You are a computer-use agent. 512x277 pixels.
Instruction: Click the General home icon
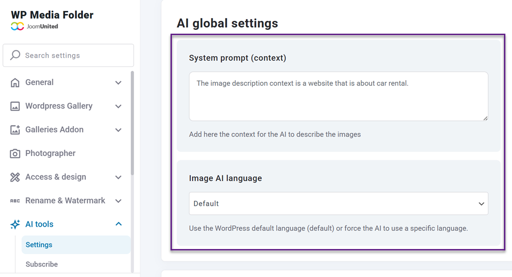[x=15, y=82]
